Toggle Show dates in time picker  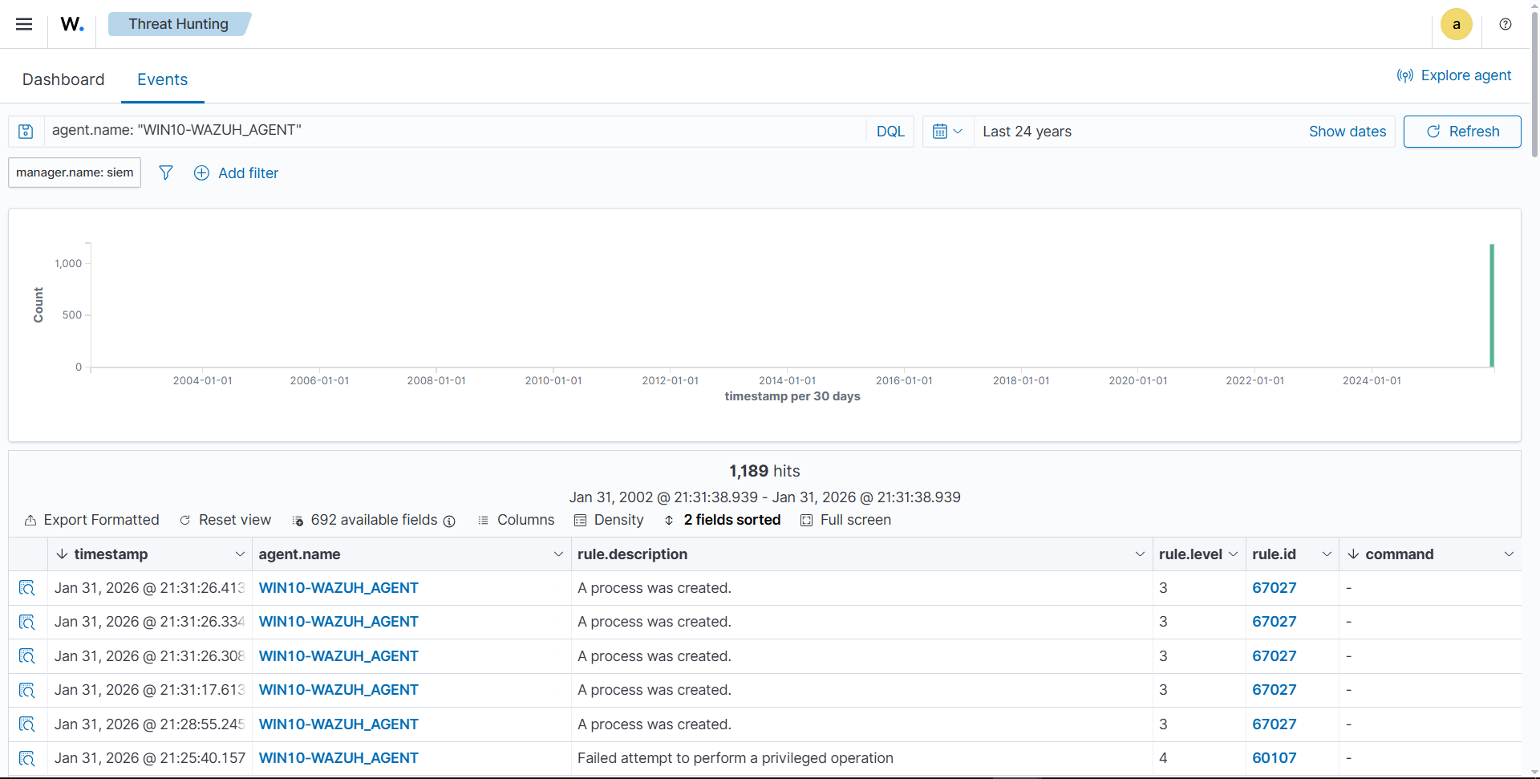(1347, 132)
